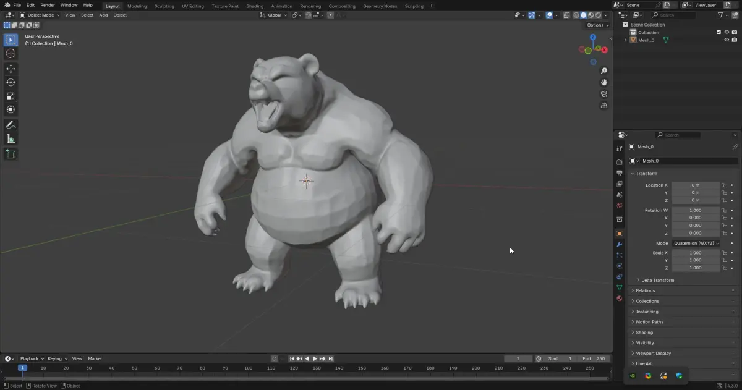Select the Transform tool in toolbar
This screenshot has height=390, width=742.
[x=11, y=109]
